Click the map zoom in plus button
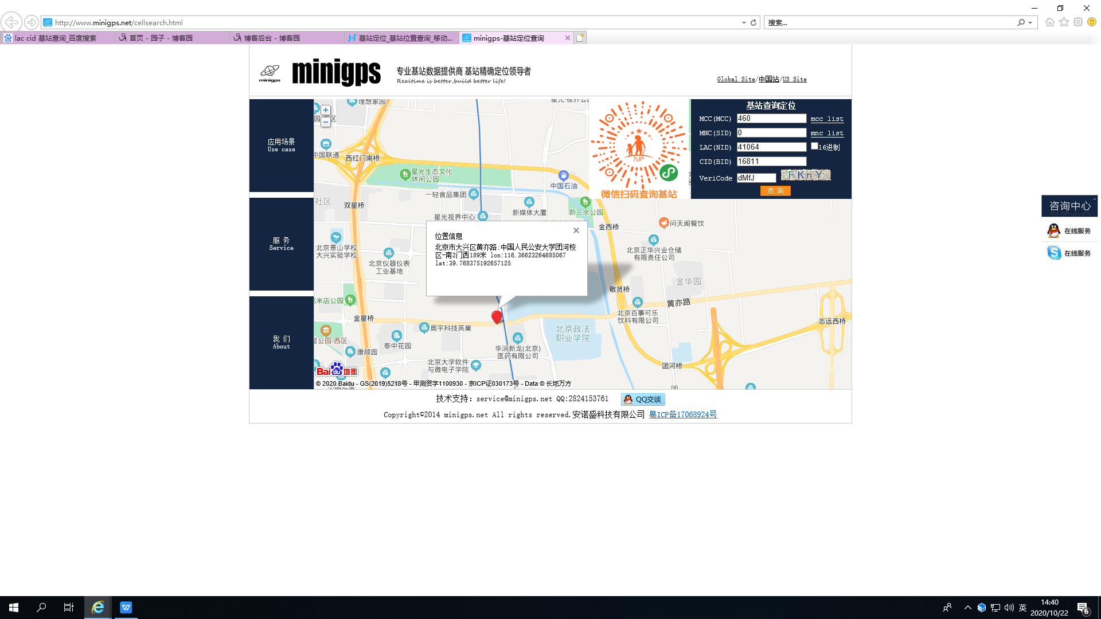 point(326,110)
